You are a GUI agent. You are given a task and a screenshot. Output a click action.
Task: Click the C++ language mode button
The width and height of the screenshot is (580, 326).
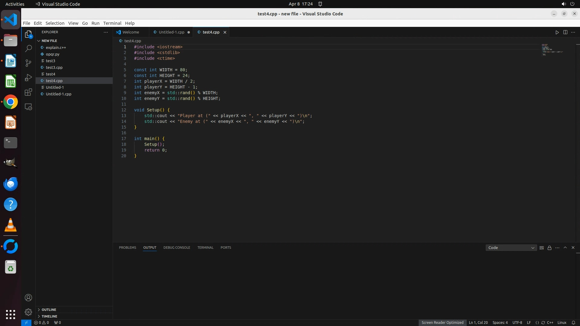pos(550,322)
